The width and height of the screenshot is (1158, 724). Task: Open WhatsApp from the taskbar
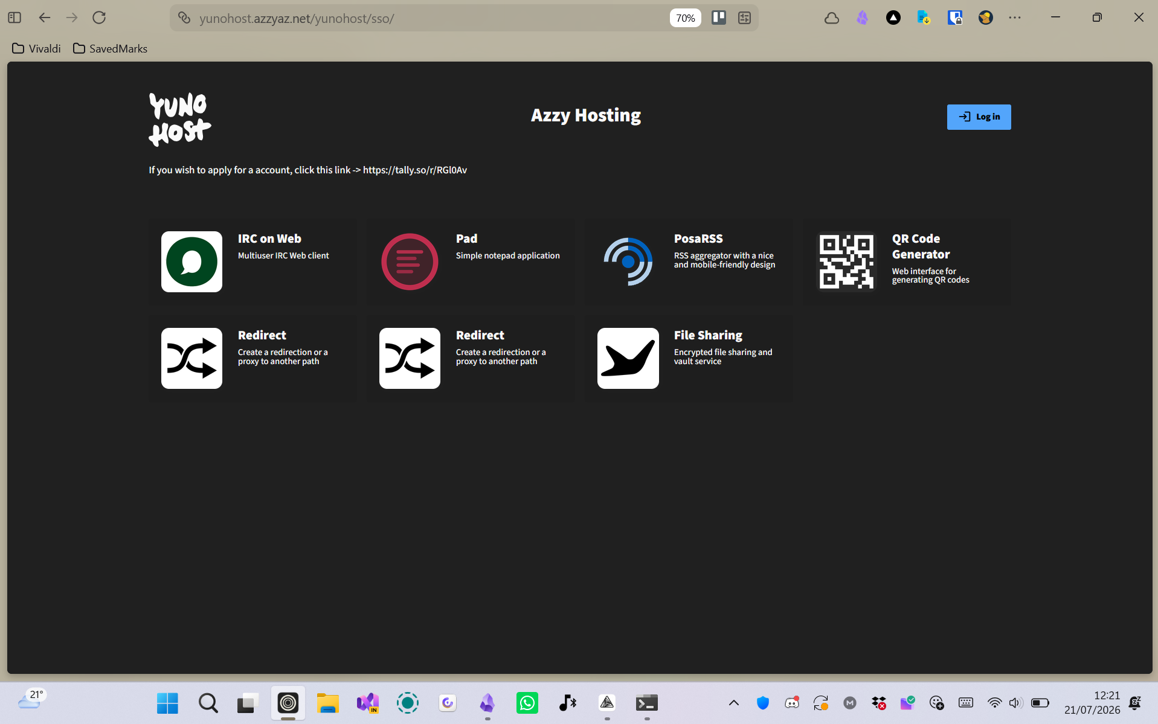[527, 703]
